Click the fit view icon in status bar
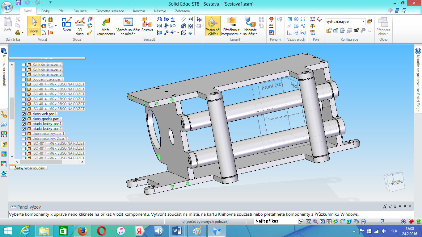This screenshot has width=422, height=237. point(322,221)
